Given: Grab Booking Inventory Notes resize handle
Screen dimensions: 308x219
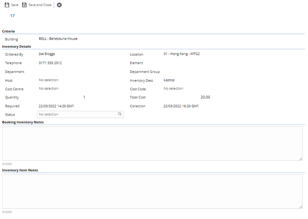Looking at the screenshot, I should pos(300,158).
